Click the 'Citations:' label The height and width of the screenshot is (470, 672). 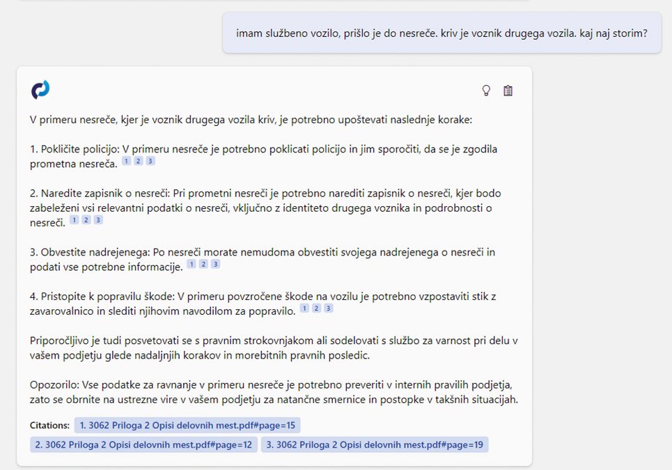click(49, 425)
